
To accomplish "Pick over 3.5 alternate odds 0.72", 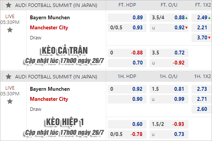I will tap(169, 53).
